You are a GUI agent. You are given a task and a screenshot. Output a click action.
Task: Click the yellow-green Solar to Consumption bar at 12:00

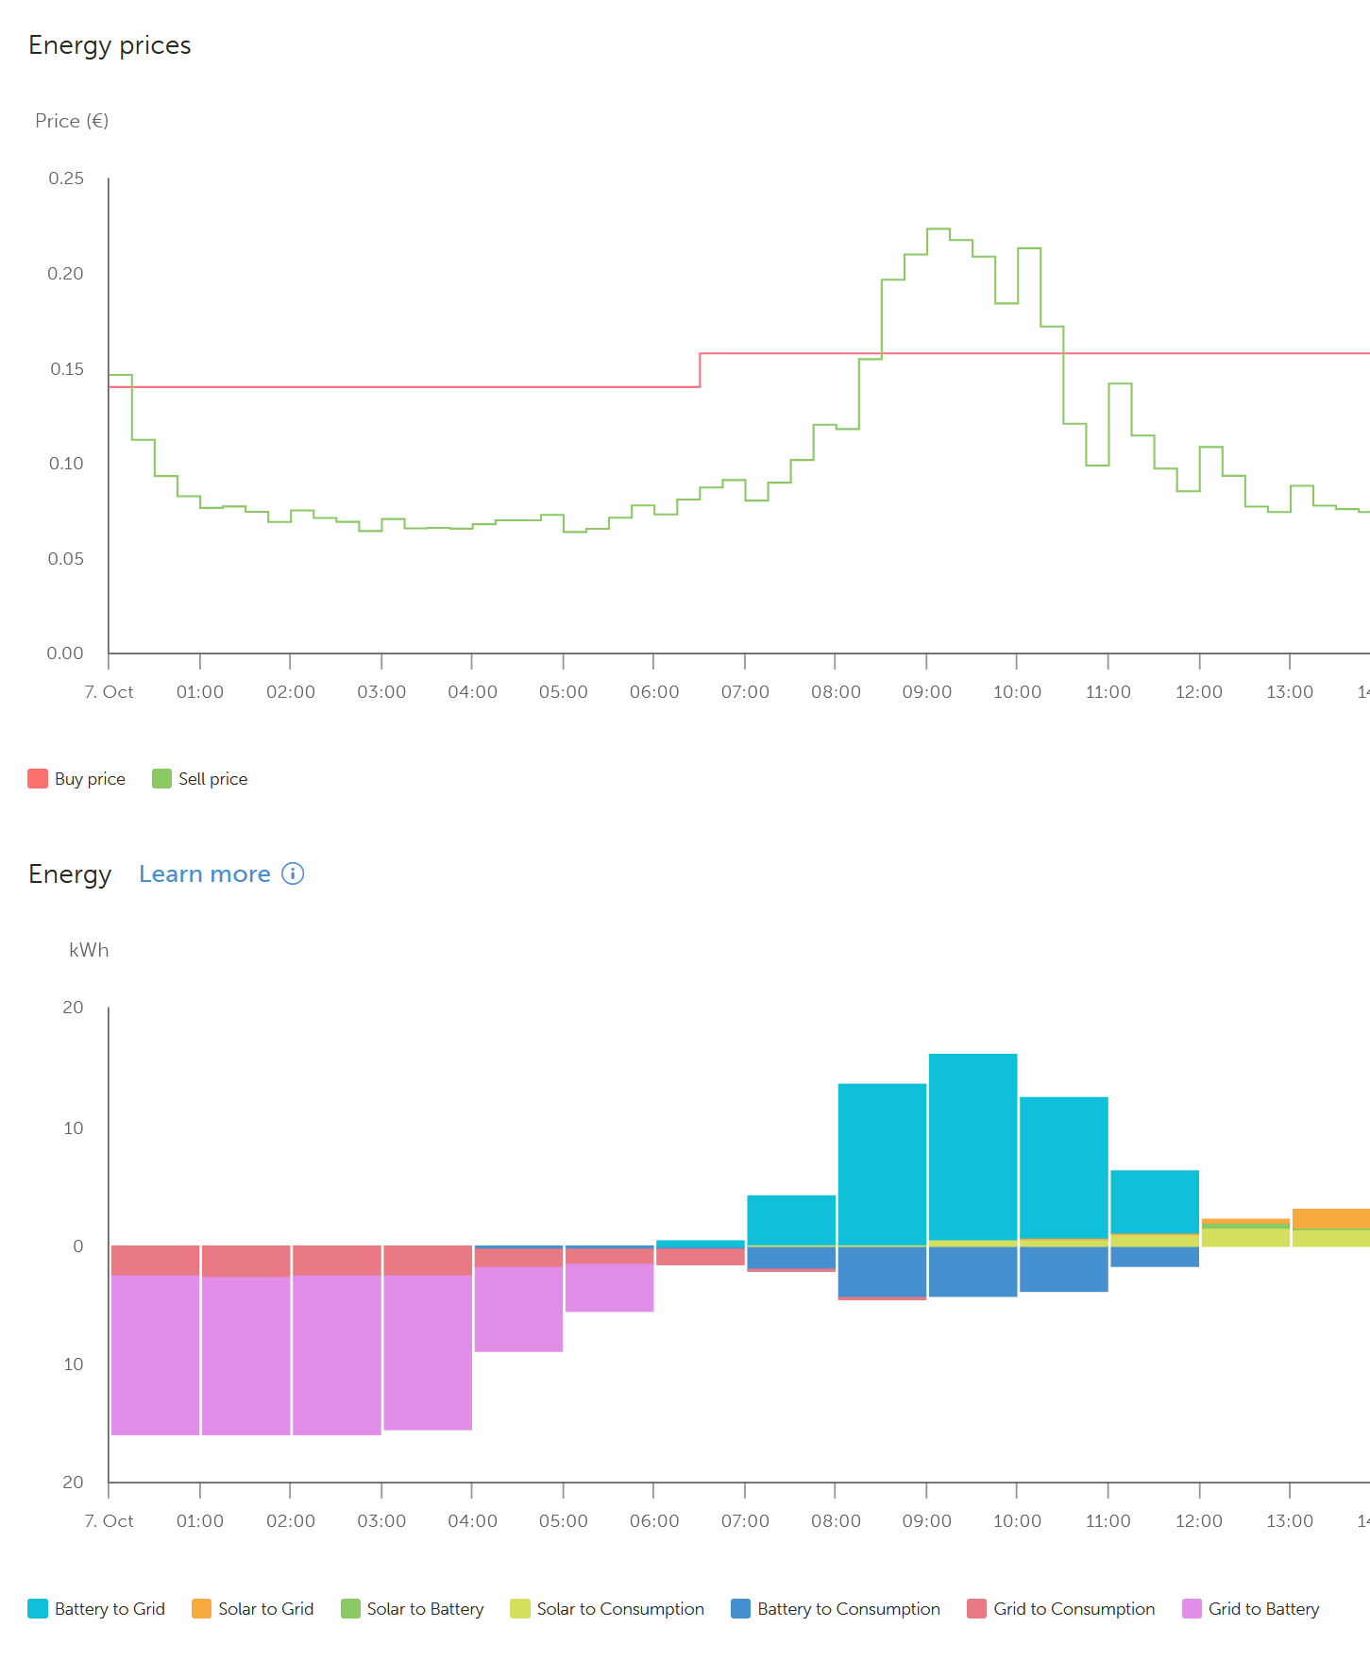[x=1245, y=1237]
